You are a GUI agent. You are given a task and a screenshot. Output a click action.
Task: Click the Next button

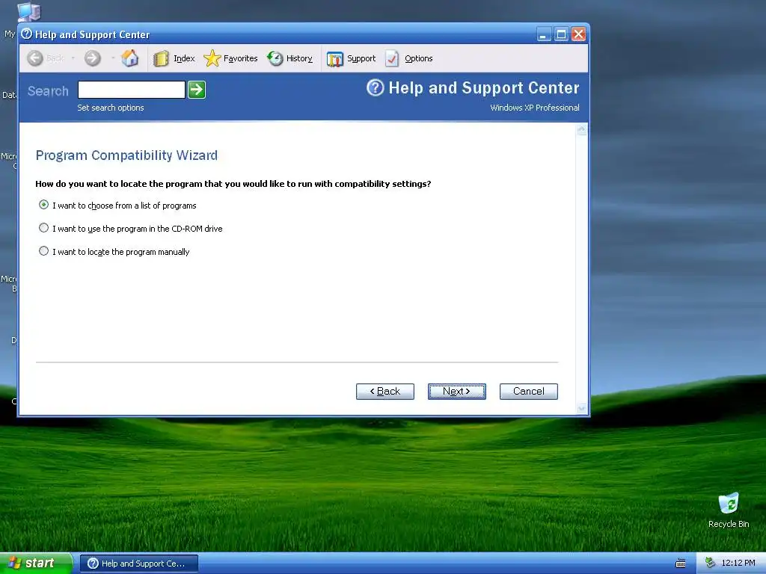(x=457, y=392)
